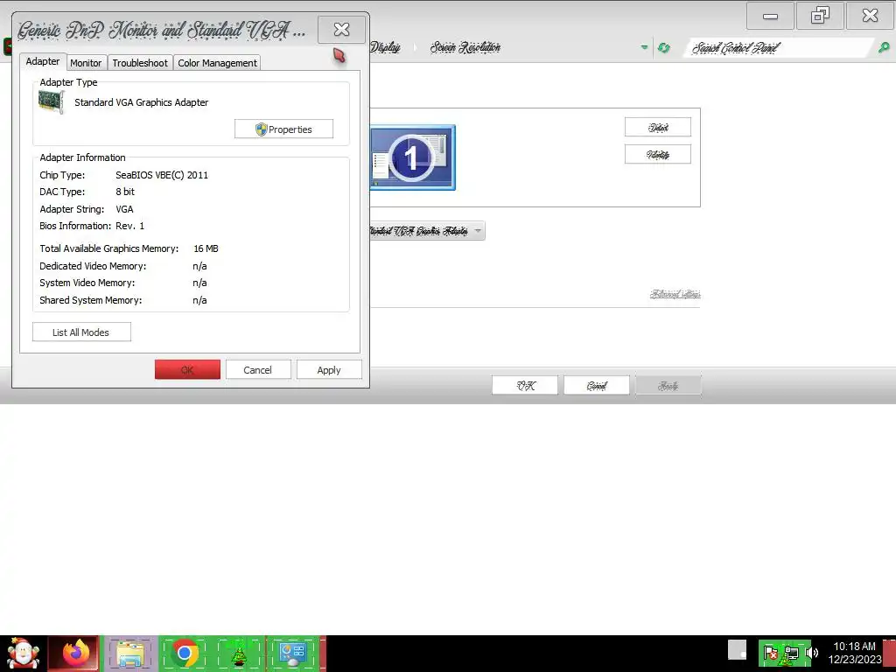
Task: Click the List All Modes button
Action: tap(81, 332)
